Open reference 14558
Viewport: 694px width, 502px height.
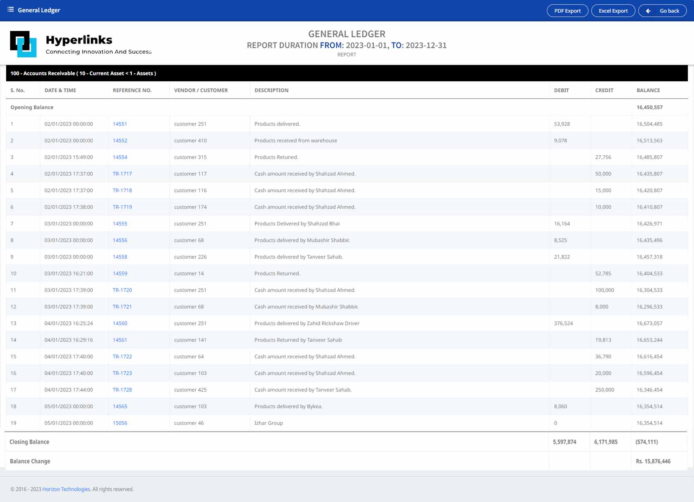(120, 257)
